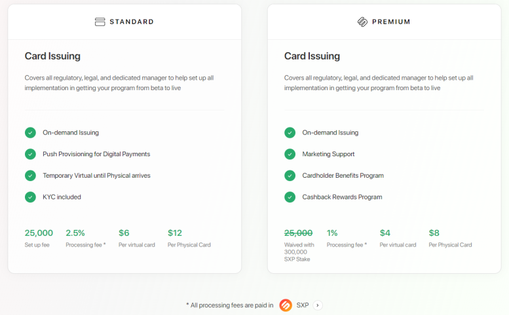Screen dimensions: 509x315
Task: Select the STANDARD plan header
Action: 132,22
